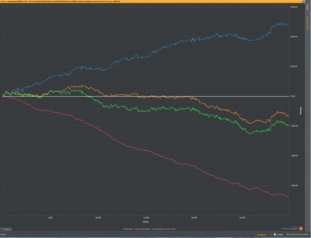Image resolution: width=311 pixels, height=238 pixels.
Task: Click the 25,000 x-axis tick label
Action: [242, 218]
